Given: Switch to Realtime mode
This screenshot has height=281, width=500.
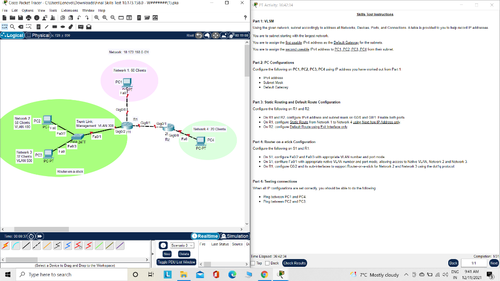Looking at the screenshot, I should pyautogui.click(x=205, y=236).
